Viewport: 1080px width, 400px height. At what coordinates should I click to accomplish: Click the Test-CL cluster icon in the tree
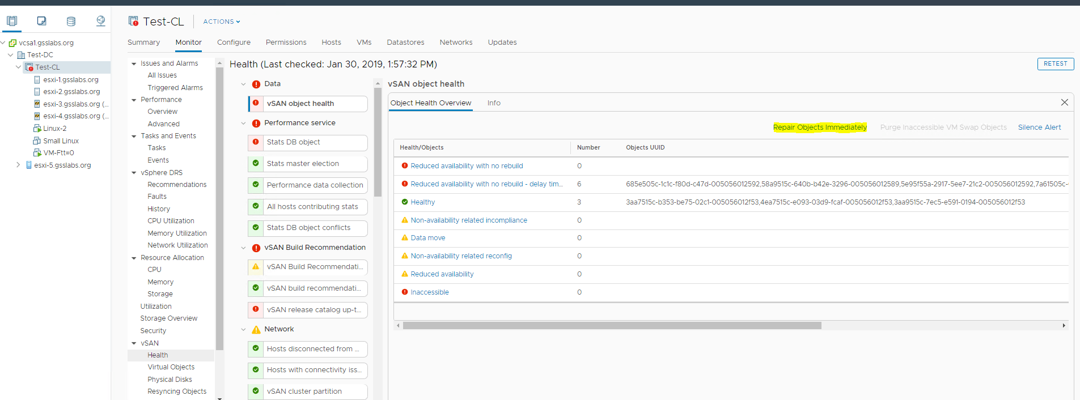[x=29, y=67]
